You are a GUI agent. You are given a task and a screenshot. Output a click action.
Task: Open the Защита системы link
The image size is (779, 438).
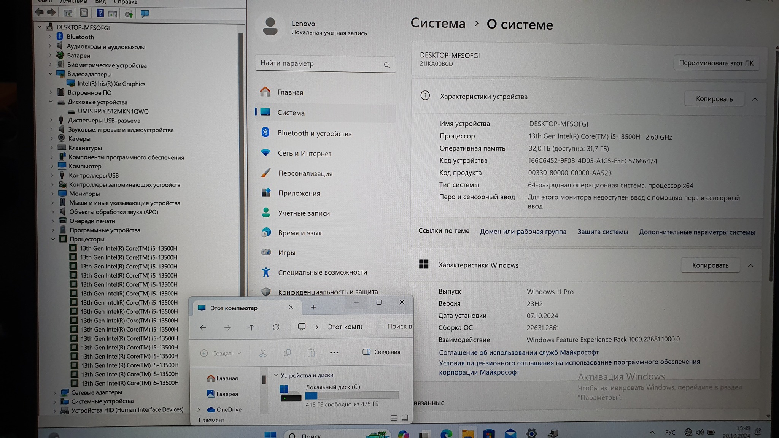(x=603, y=232)
